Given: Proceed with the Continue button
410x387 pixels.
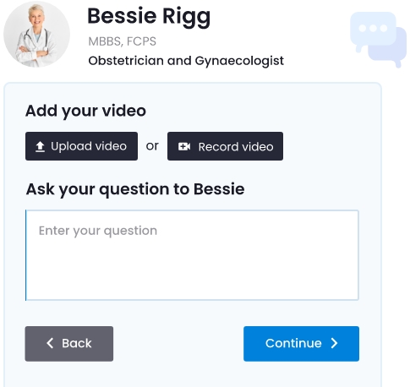Looking at the screenshot, I should [x=301, y=344].
